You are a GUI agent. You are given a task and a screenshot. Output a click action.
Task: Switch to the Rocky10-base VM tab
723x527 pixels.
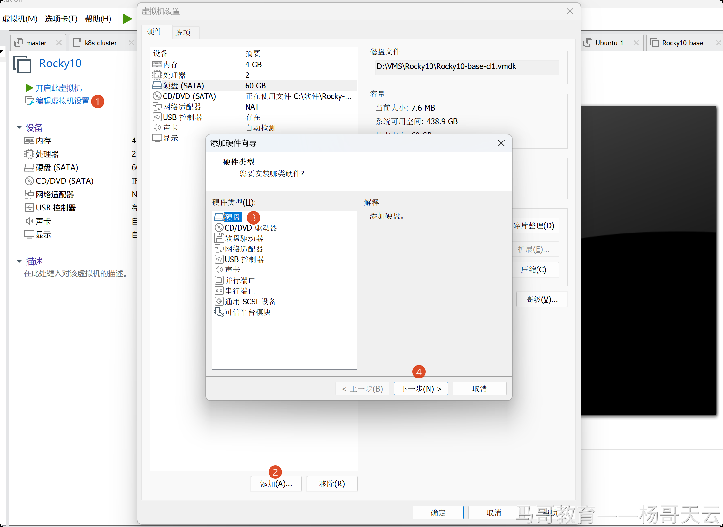coord(682,43)
